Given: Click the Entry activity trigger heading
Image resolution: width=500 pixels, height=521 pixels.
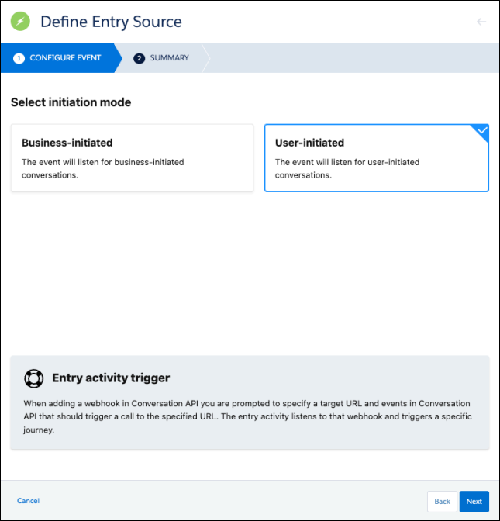Looking at the screenshot, I should pyautogui.click(x=111, y=378).
